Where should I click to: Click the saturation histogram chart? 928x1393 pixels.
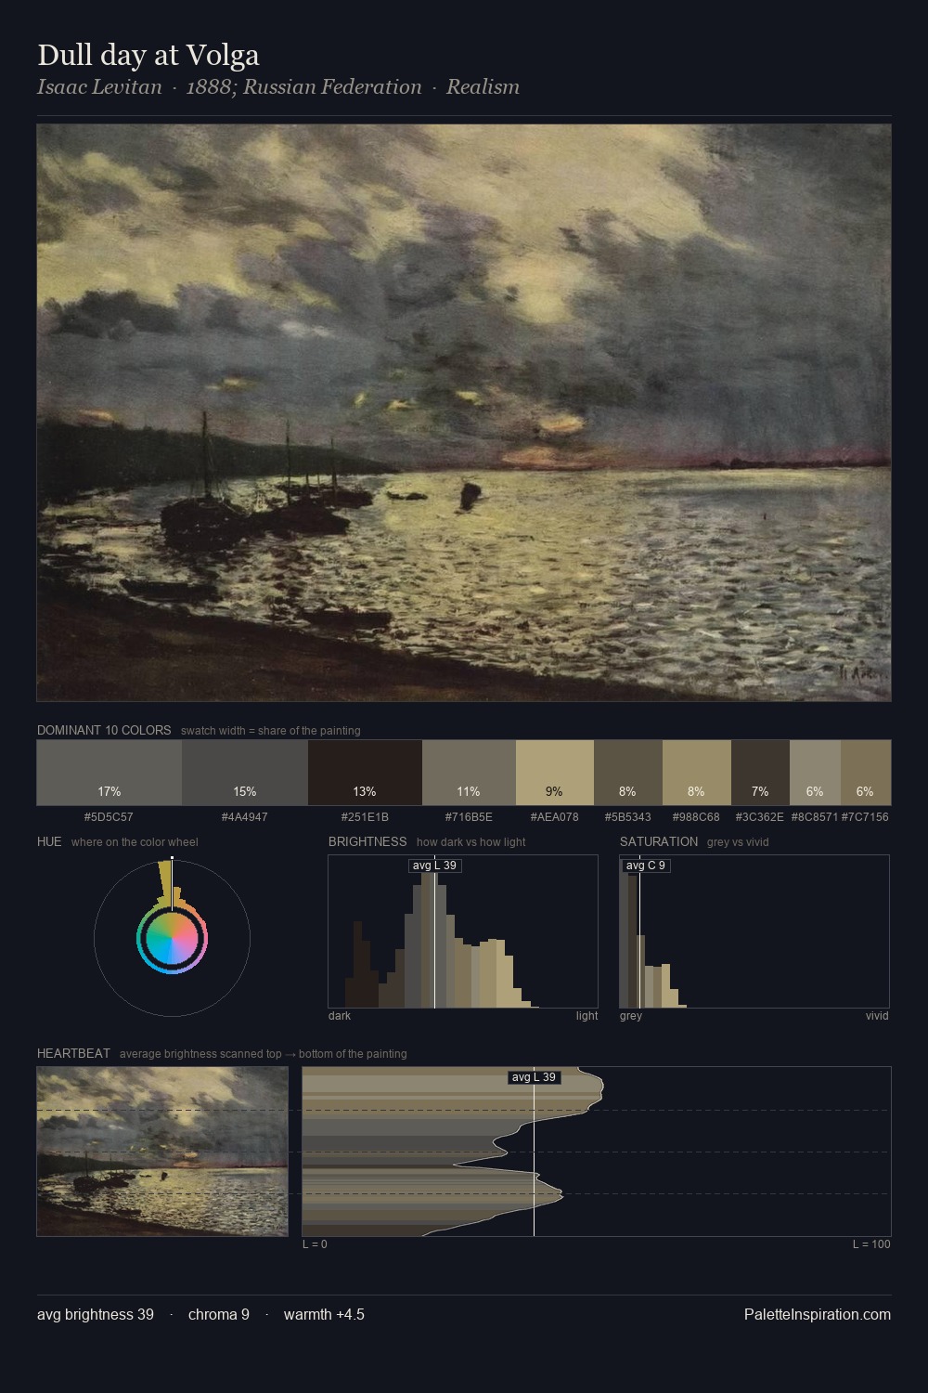[754, 931]
